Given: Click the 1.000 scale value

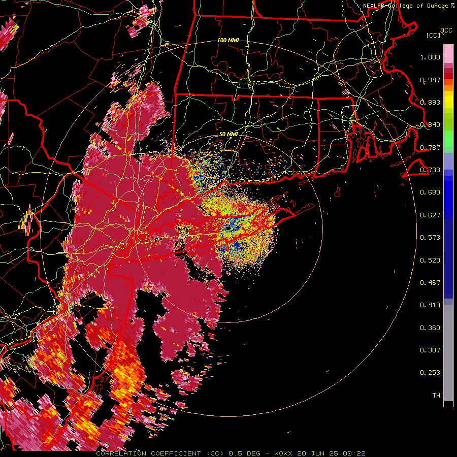Looking at the screenshot, I should (x=430, y=57).
